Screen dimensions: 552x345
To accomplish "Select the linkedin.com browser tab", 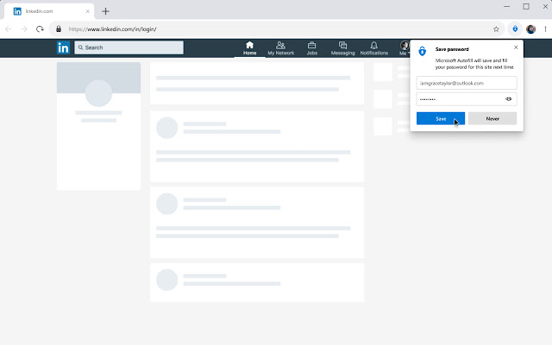I will coord(49,11).
